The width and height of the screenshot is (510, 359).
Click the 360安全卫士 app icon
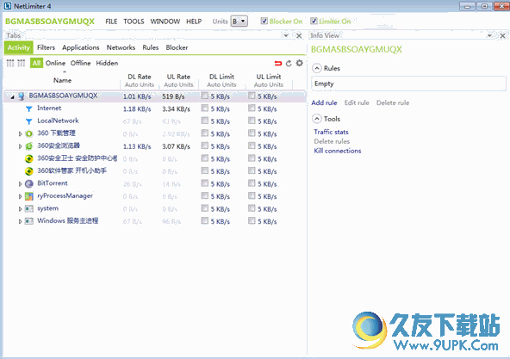(x=29, y=158)
